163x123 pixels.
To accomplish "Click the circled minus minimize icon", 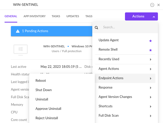I will (152, 5).
